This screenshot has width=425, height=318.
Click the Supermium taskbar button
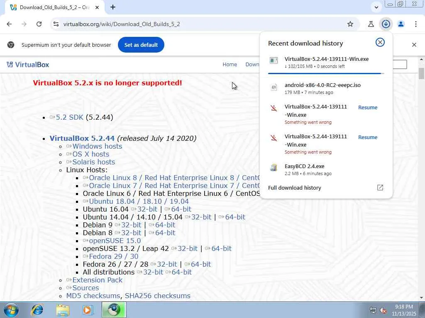[x=114, y=310]
